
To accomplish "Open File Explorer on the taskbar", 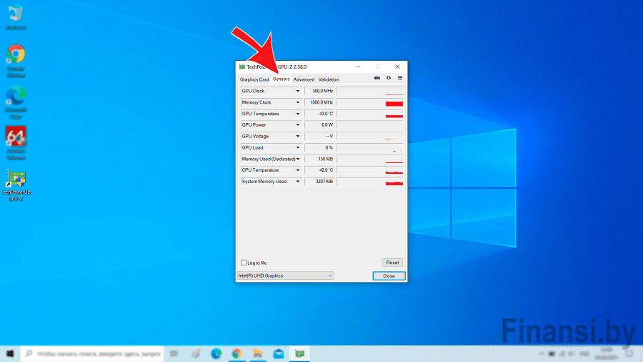I will (257, 353).
